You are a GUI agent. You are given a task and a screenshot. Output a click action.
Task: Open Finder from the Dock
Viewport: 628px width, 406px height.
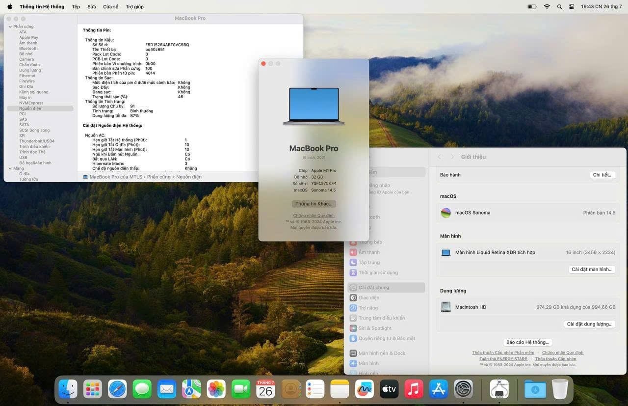[x=68, y=389]
